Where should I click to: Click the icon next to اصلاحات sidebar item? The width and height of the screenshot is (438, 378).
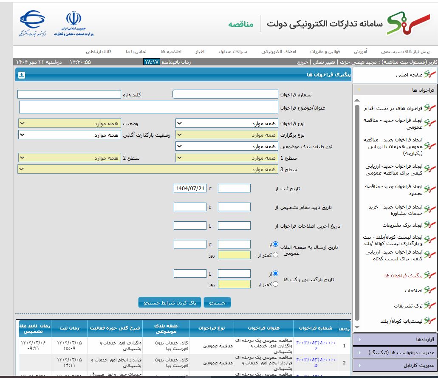coord(432,291)
